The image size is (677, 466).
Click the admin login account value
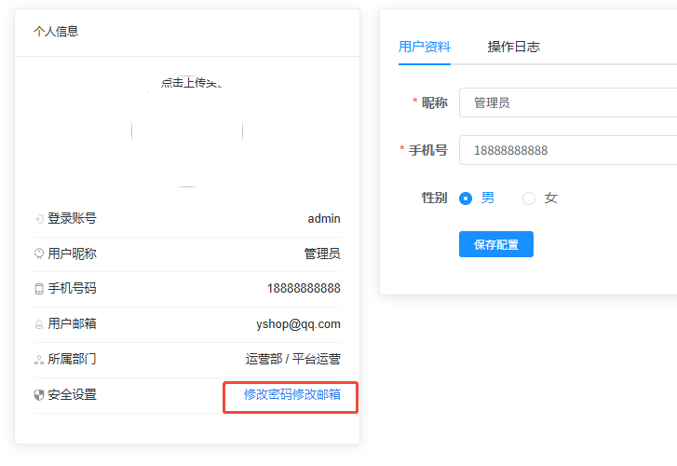pyautogui.click(x=324, y=219)
